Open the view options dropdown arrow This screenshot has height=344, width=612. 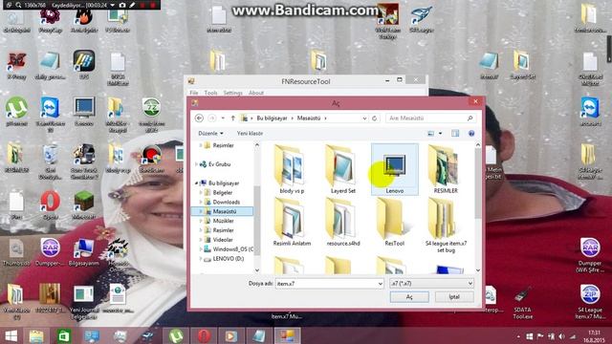click(440, 134)
